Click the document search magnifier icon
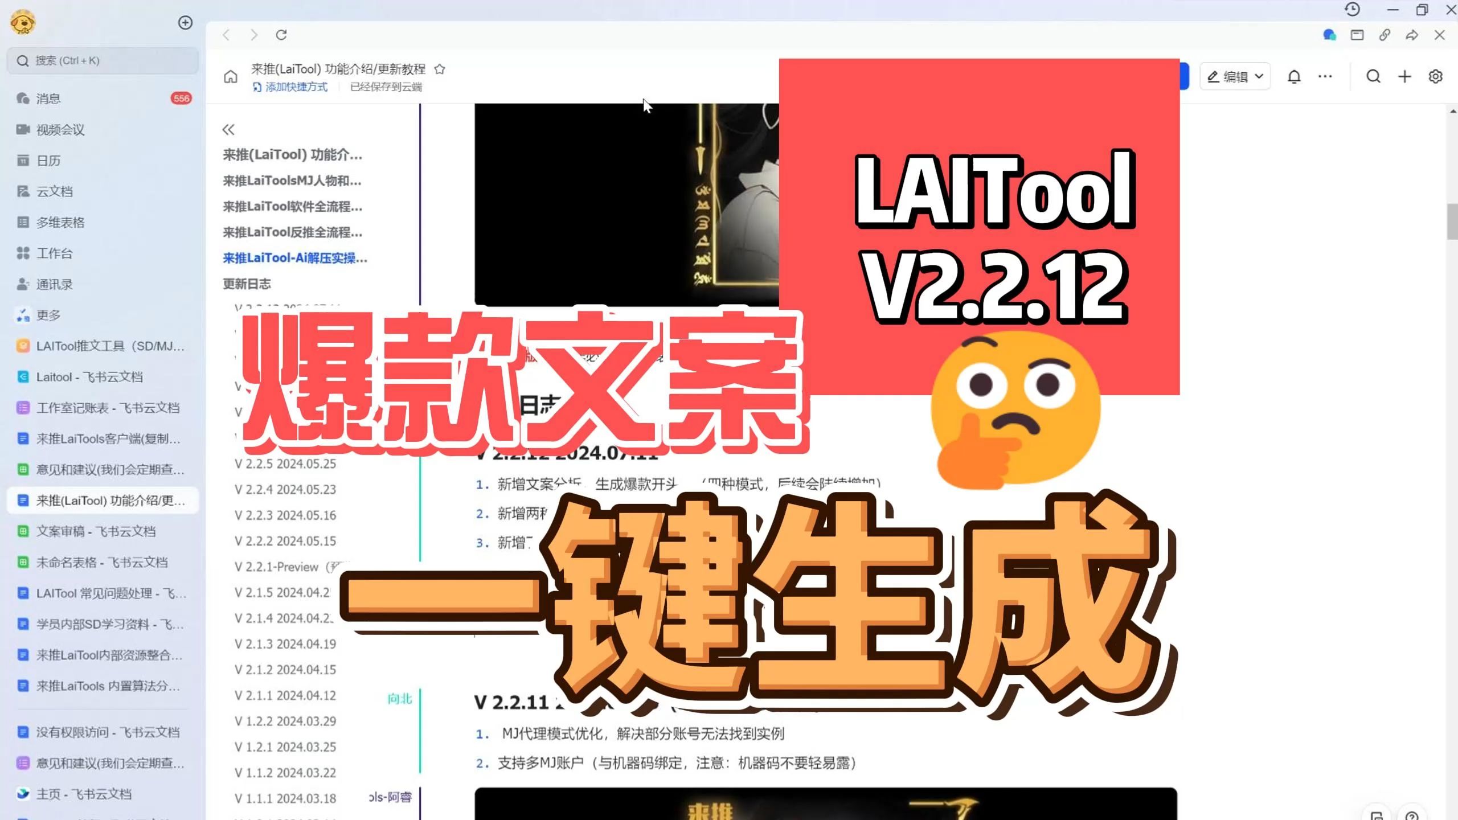 click(x=1373, y=76)
